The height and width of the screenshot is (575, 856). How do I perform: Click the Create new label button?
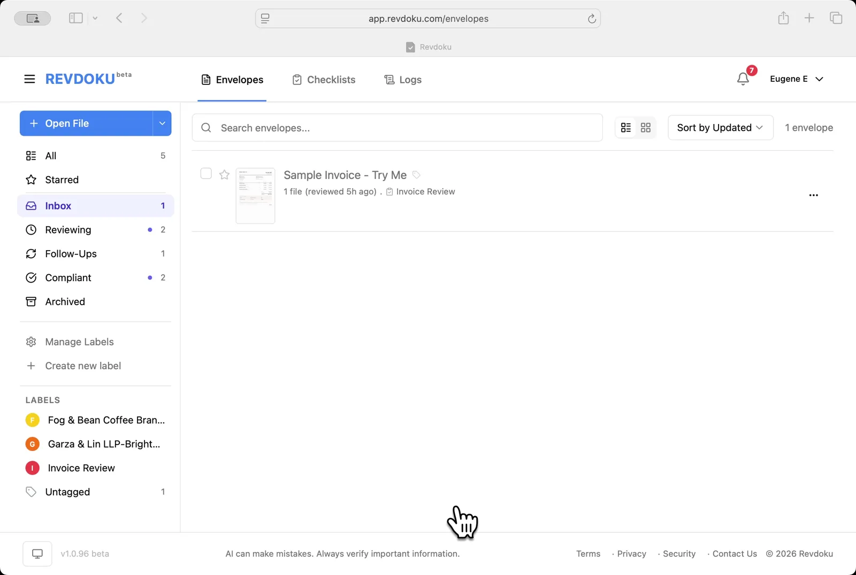point(82,366)
